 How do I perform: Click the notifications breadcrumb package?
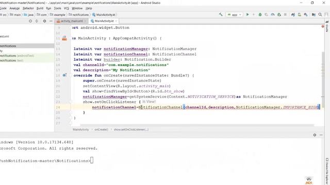79,15
